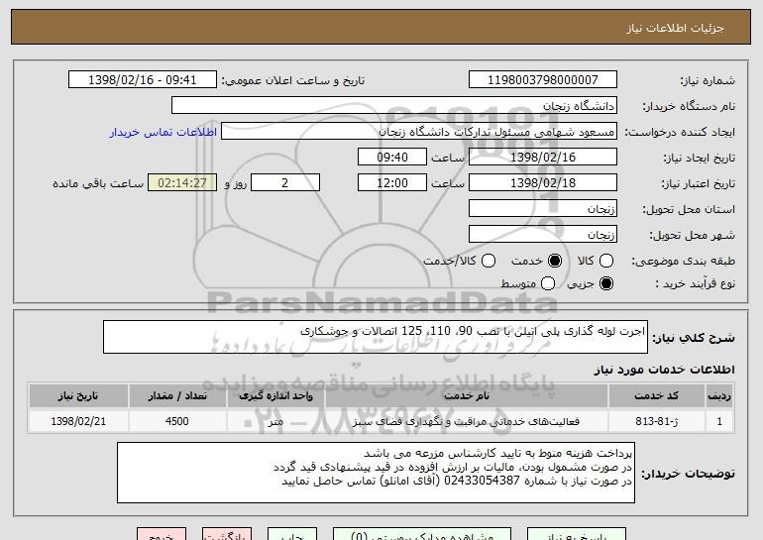
Task: Click the نام دستگاه خریدار field دانشگاه زنجان
Action: pos(394,106)
